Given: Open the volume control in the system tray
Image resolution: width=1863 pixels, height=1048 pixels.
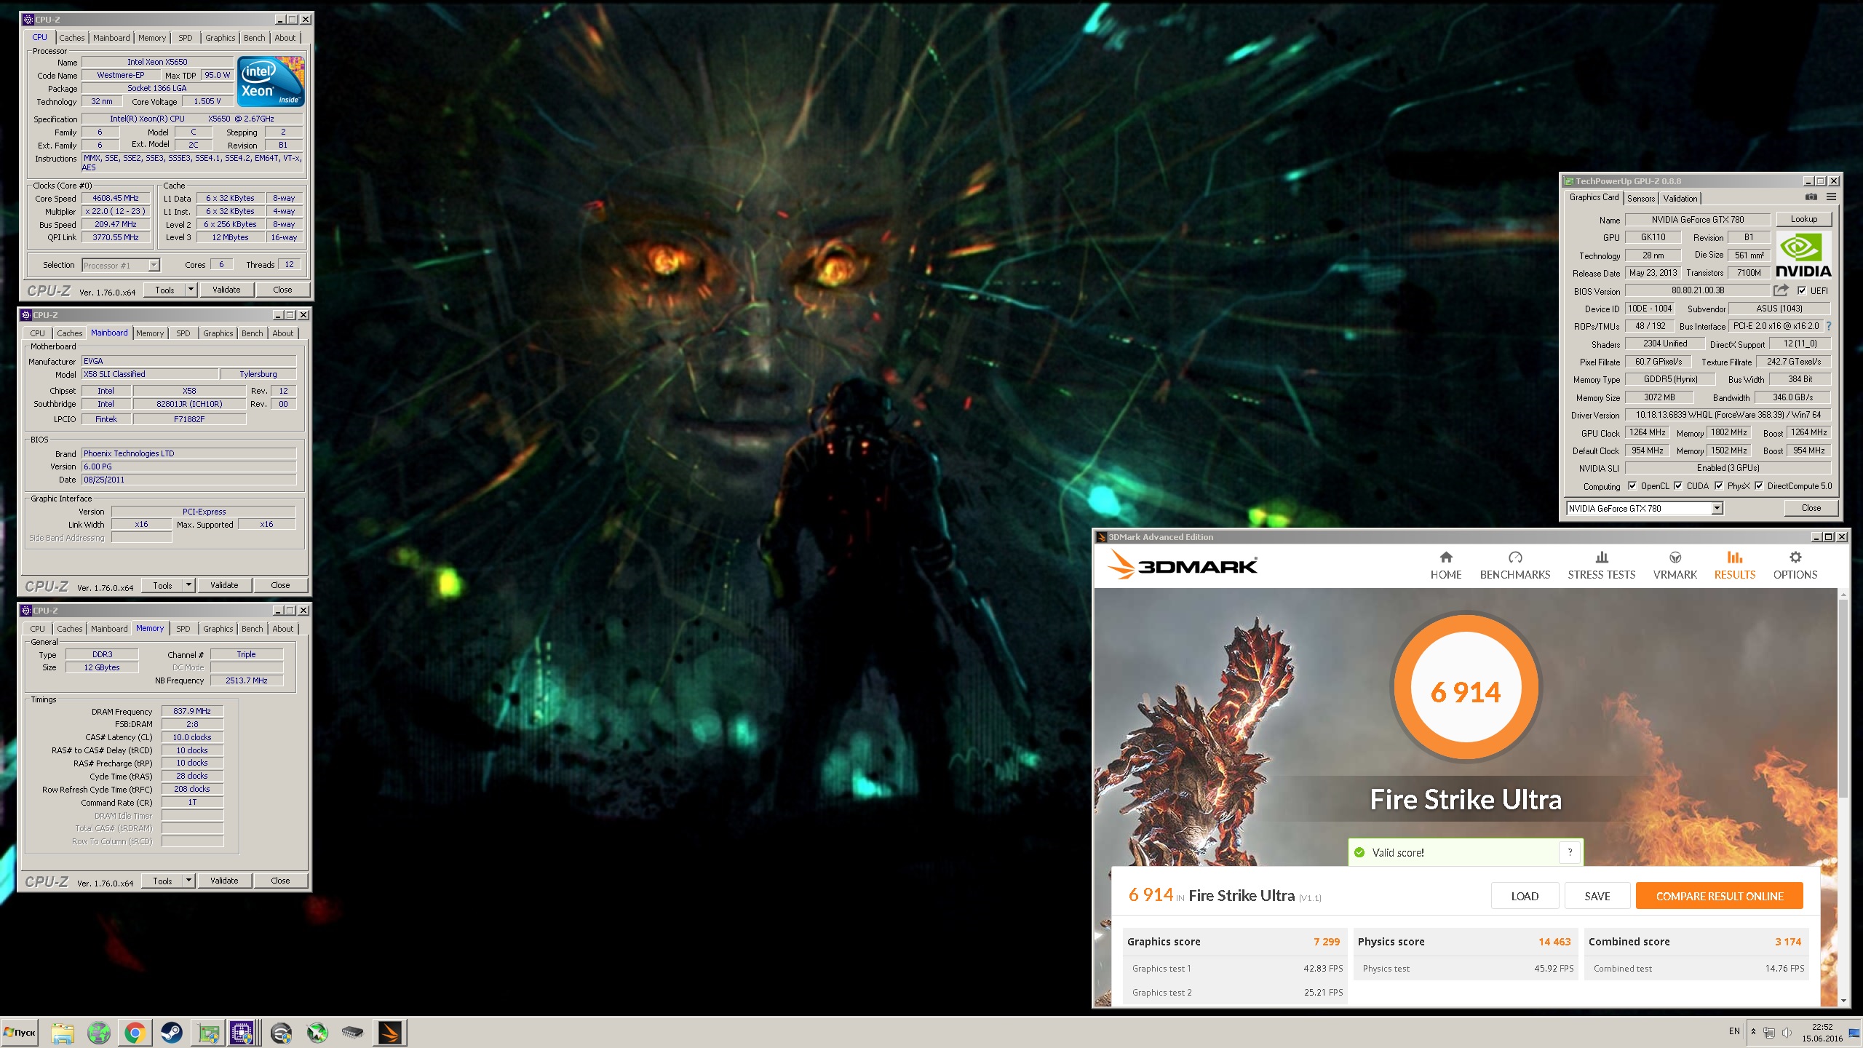Looking at the screenshot, I should coord(1787,1033).
